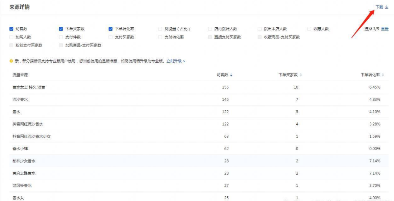Enable the 浏览量（占比）checkbox

159,29
